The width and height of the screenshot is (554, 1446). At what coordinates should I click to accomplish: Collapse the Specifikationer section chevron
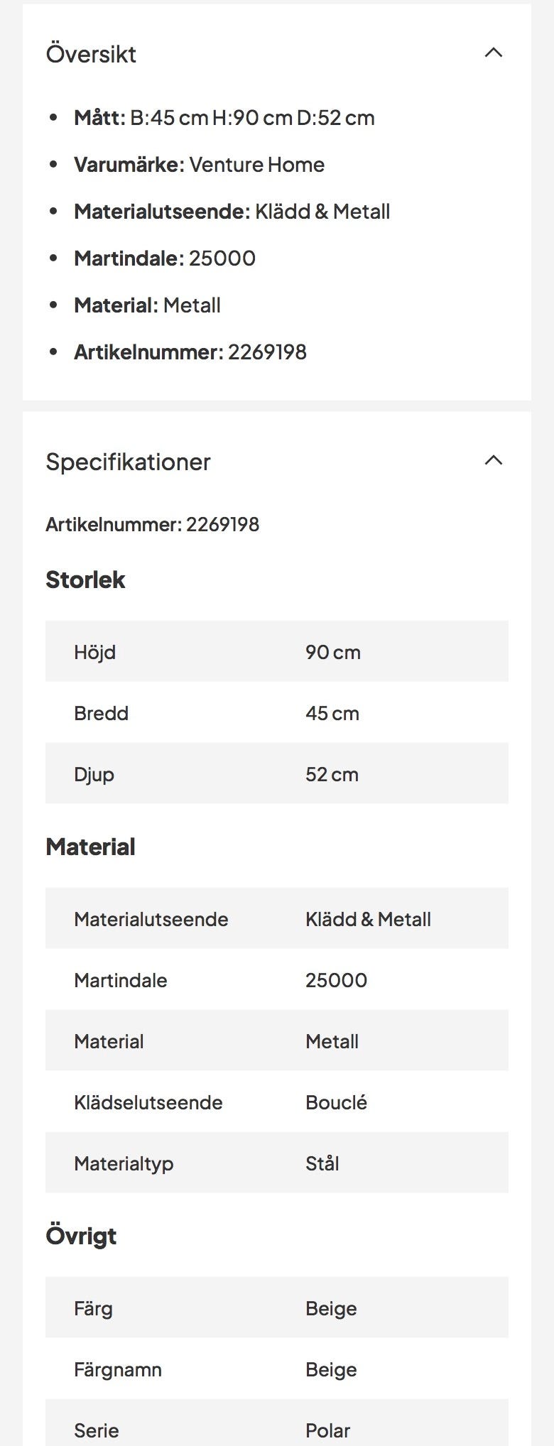tap(493, 461)
